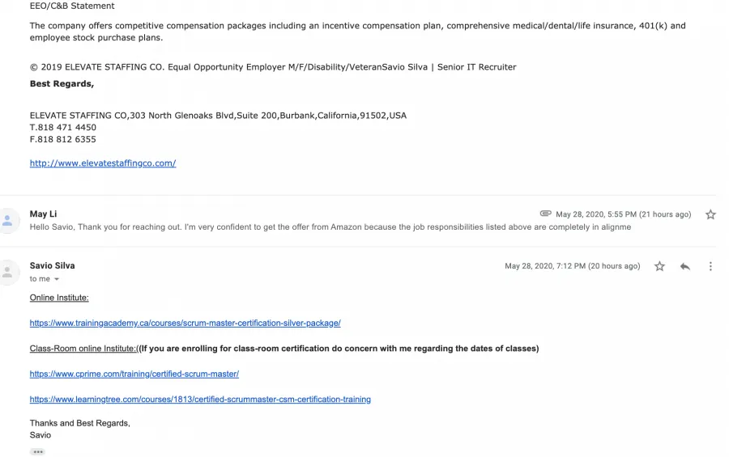Open the learningtree.com CSM training link
This screenshot has width=729, height=457.
(200, 399)
